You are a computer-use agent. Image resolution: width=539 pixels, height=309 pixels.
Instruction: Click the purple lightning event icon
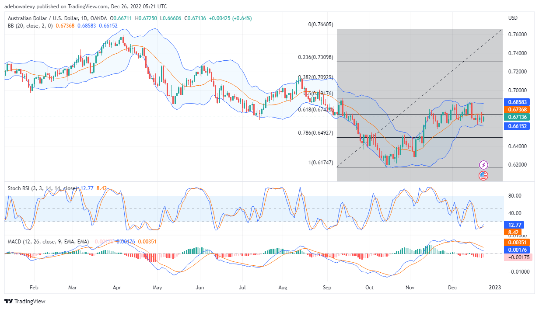click(483, 165)
